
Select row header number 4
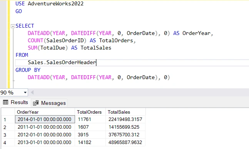tap(8, 142)
